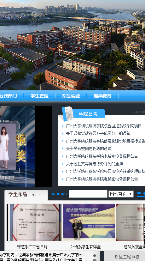Click bullet arrow beside 关于谢胜文等同志 notice
This screenshot has height=261, width=145.
(x=62, y=164)
